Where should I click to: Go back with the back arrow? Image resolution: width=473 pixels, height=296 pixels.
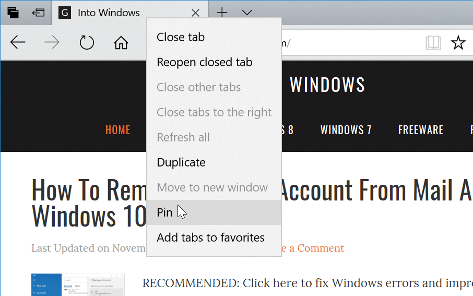pos(18,42)
